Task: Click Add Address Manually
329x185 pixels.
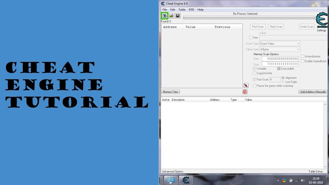Action: pyautogui.click(x=313, y=92)
